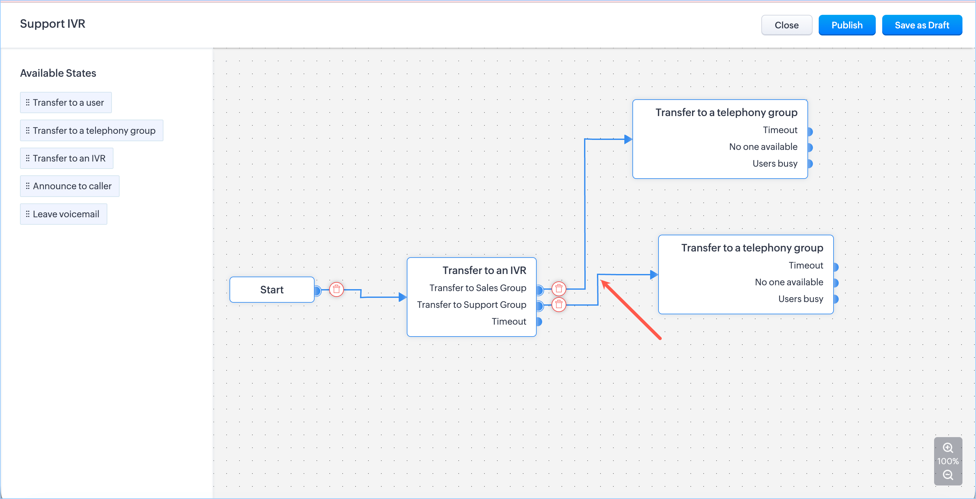Publish the Support IVR flow
The height and width of the screenshot is (499, 976).
(846, 25)
